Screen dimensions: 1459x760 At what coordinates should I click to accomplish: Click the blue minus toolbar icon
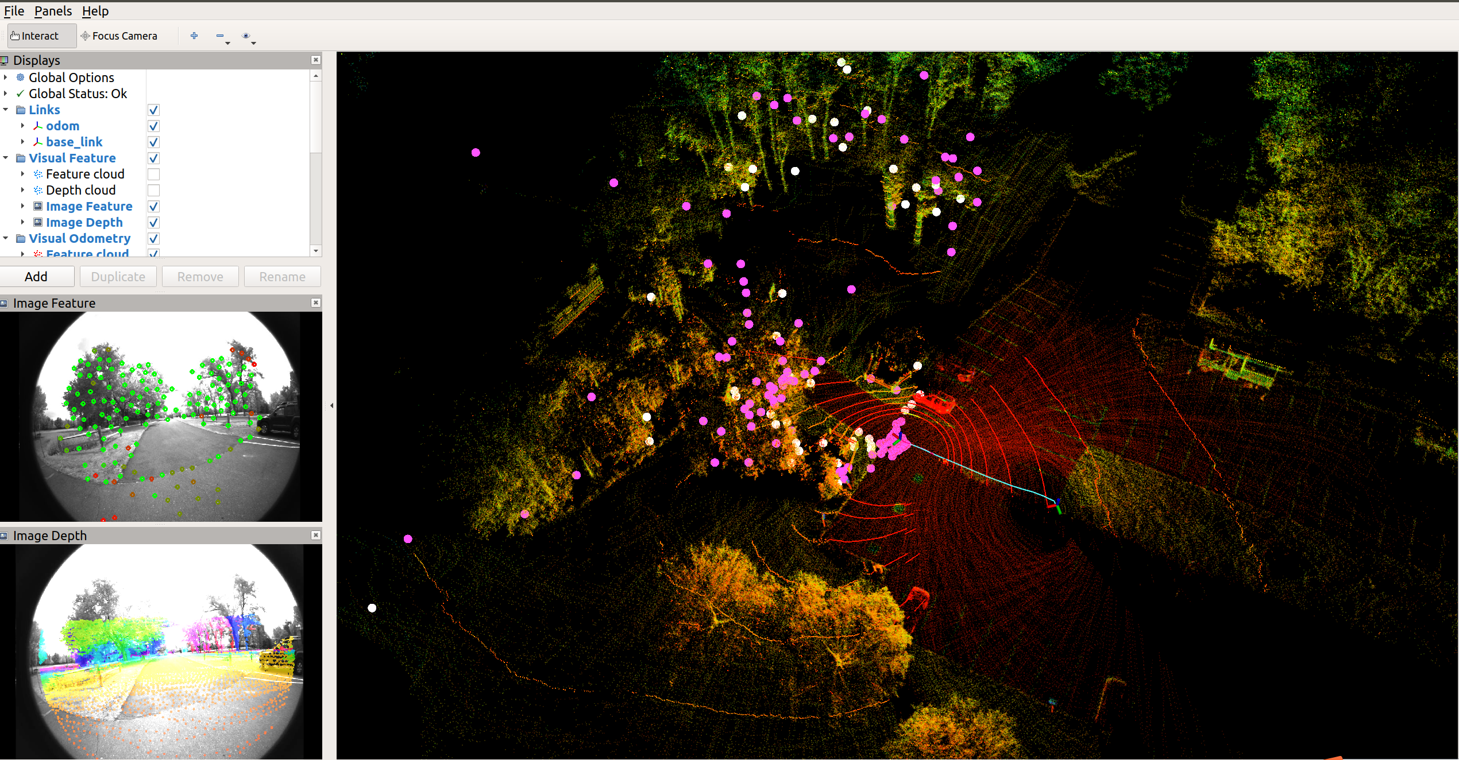pos(220,36)
